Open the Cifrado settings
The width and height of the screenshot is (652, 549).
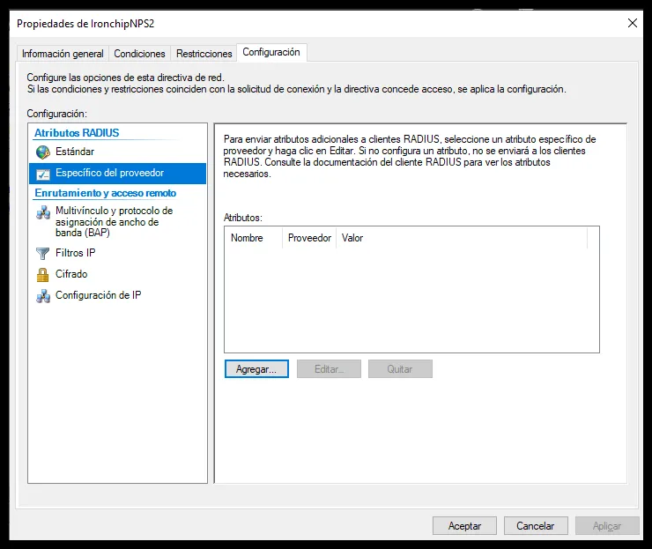117,274
